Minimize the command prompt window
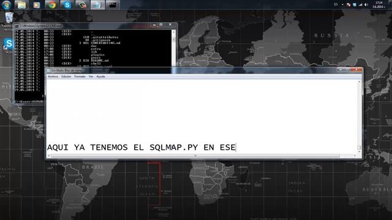Viewport: 392px width, 220px height. [x=154, y=24]
